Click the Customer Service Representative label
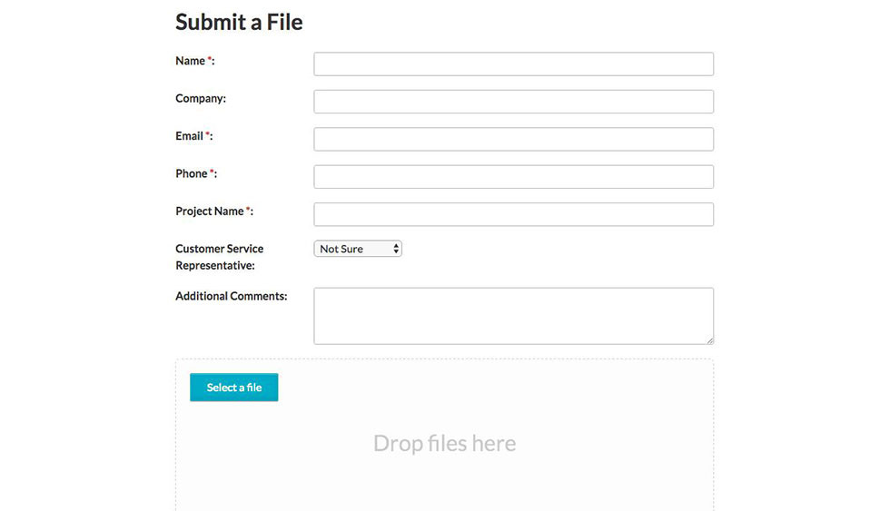The width and height of the screenshot is (890, 511). [219, 257]
